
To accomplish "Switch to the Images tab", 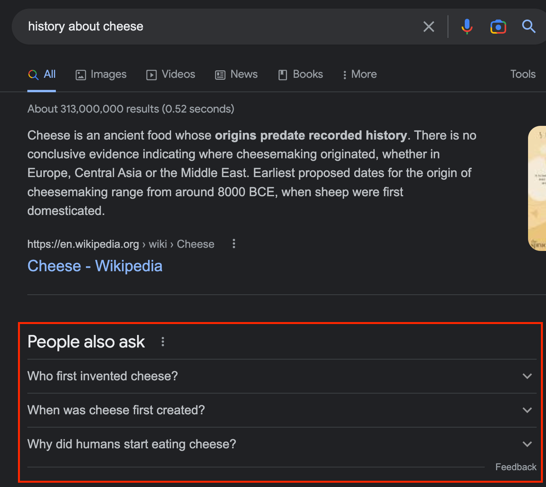I will [101, 74].
